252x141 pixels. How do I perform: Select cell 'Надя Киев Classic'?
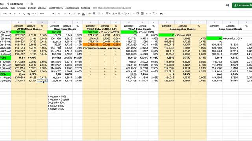tap(65, 29)
